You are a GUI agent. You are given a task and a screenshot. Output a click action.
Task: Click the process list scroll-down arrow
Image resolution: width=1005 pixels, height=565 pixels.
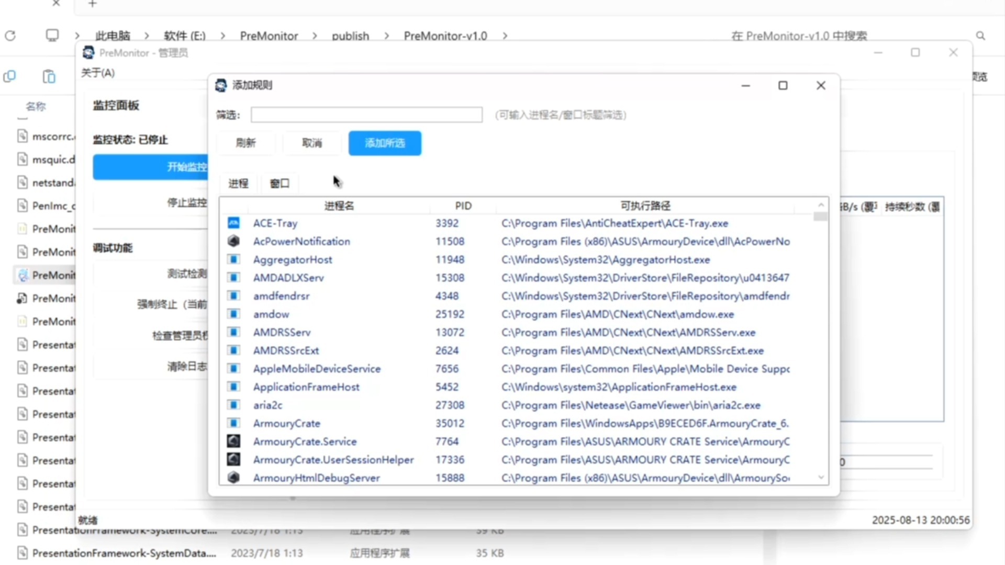coord(821,477)
